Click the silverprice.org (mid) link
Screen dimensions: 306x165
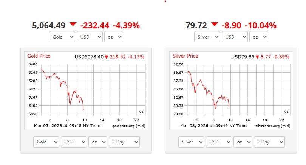point(273,126)
